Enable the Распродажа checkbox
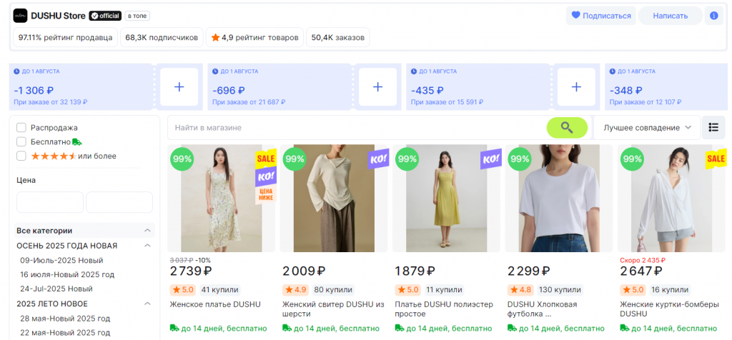The height and width of the screenshot is (340, 732). click(21, 127)
